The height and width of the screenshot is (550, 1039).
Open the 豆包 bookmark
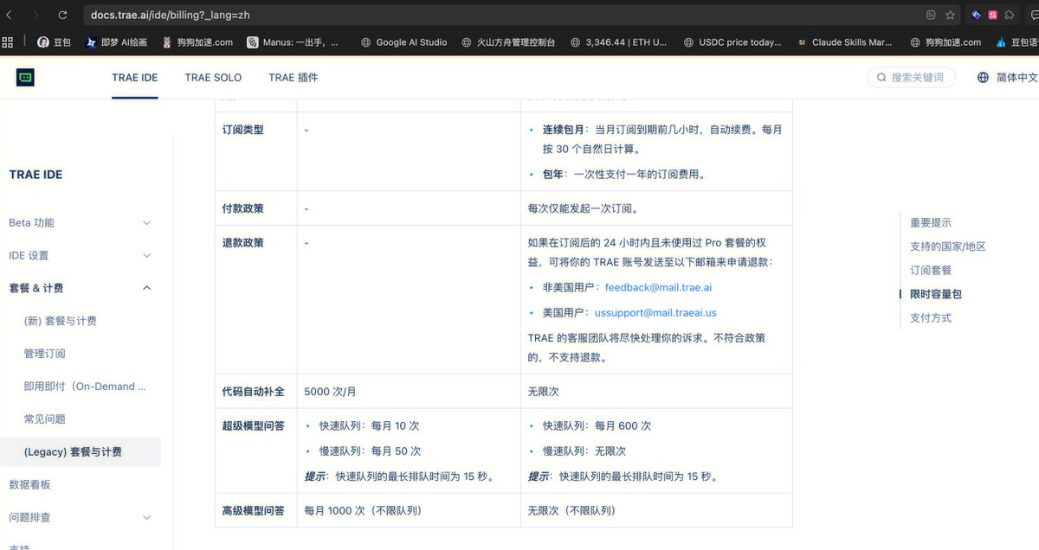pyautogui.click(x=54, y=42)
